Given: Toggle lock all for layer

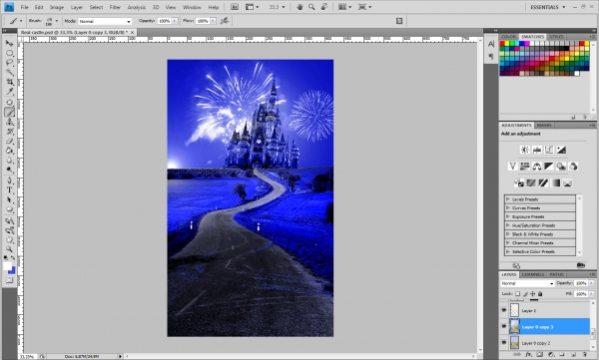Looking at the screenshot, I should [540, 294].
